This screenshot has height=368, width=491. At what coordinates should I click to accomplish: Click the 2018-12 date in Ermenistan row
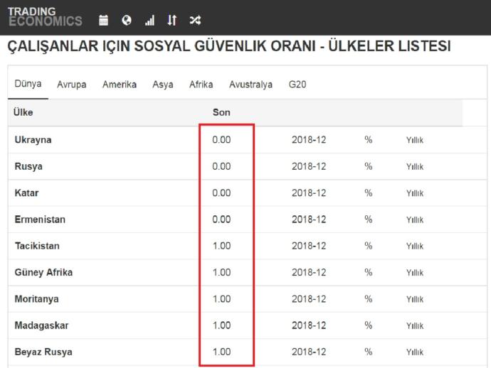(309, 220)
